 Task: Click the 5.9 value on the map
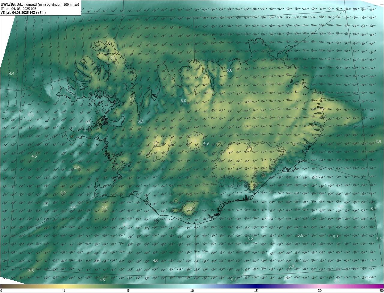tap(291, 266)
